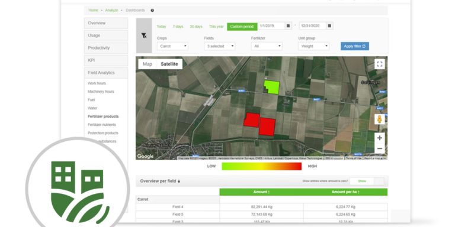
Task: Select Fuel in sidebar
Action: [91, 100]
